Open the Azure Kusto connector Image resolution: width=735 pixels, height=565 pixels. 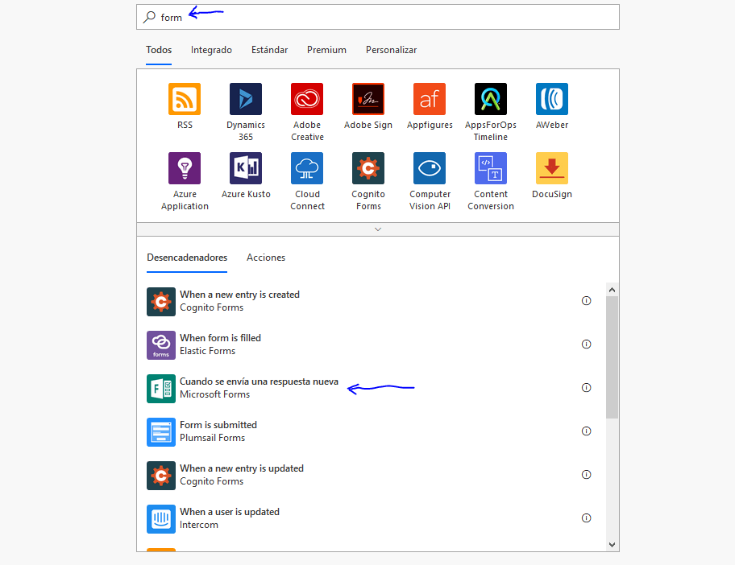[246, 168]
